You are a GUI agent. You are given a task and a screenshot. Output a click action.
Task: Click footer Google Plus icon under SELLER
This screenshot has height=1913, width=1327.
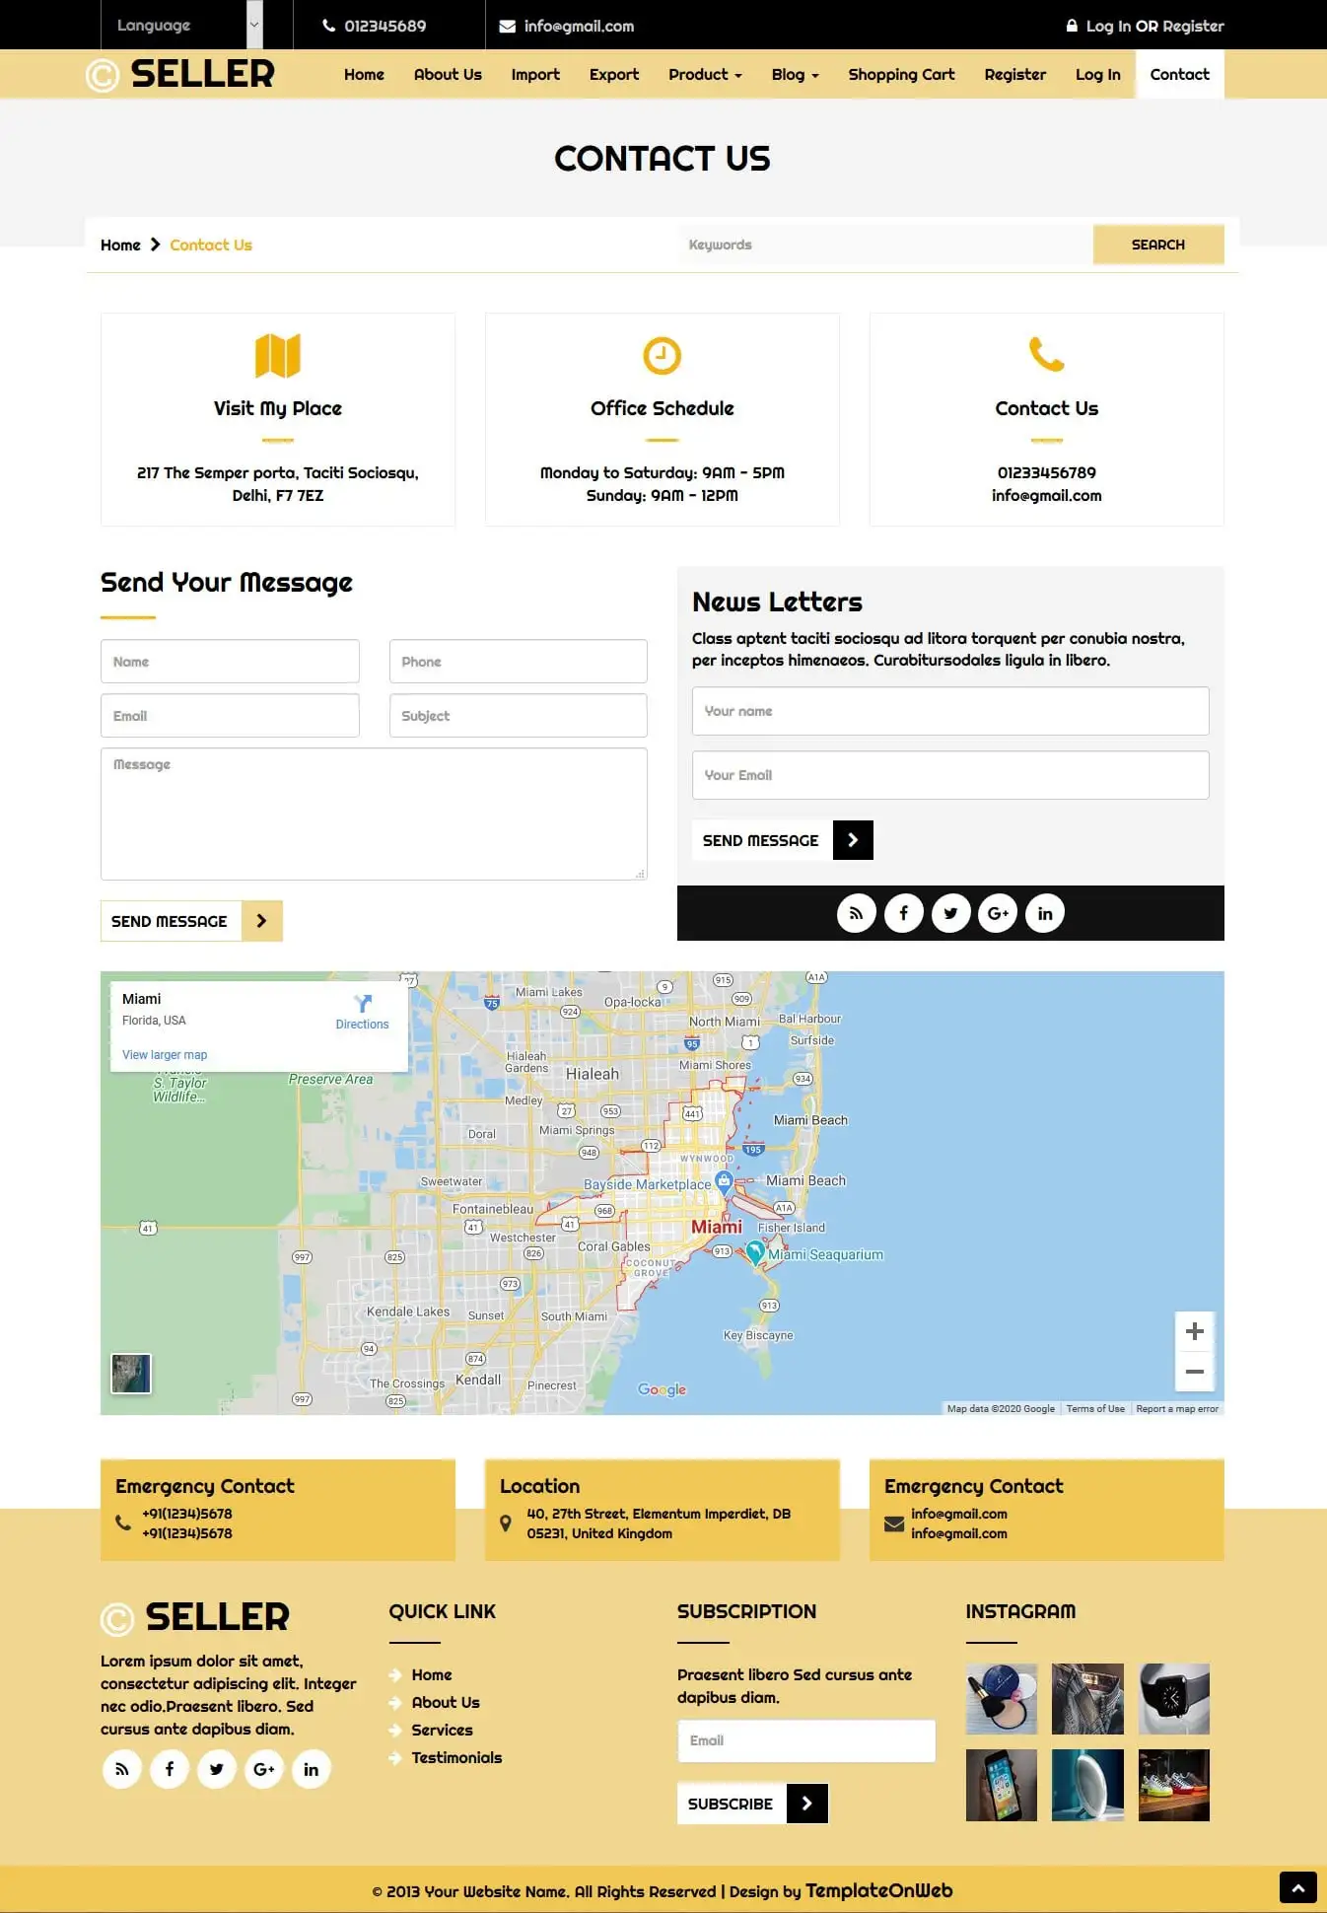click(264, 1769)
